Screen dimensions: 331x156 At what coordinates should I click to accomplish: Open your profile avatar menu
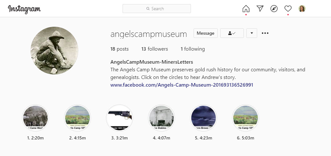302,9
